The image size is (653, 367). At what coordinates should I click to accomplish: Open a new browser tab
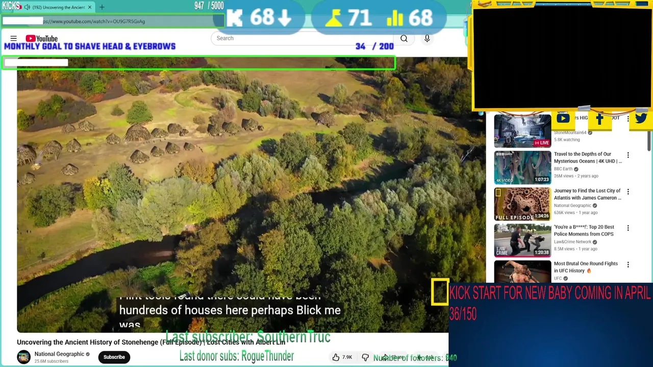(x=102, y=7)
